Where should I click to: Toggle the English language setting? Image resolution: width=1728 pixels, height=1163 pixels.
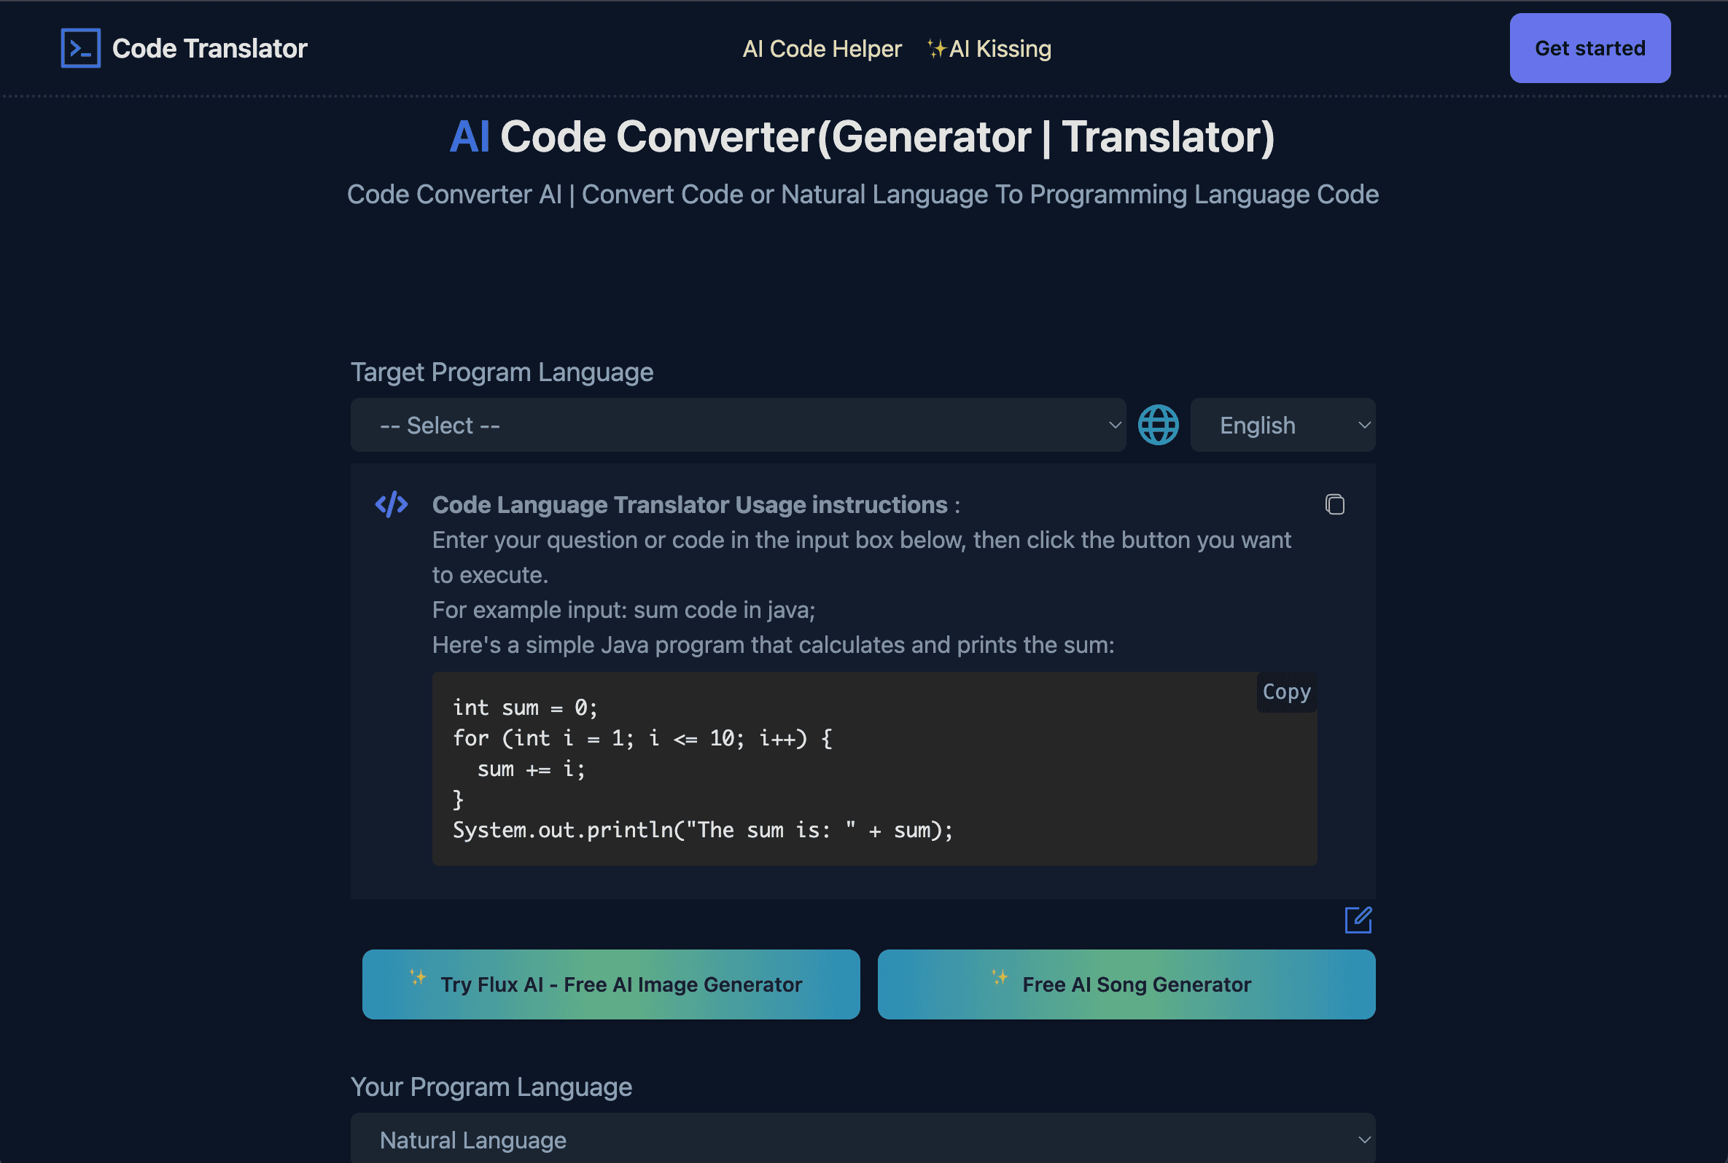[x=1283, y=422]
